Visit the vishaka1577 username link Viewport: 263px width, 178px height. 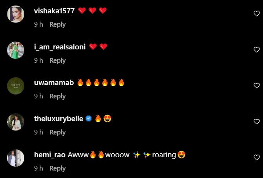[x=54, y=11]
